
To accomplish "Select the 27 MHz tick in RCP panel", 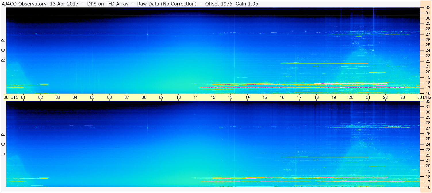I will point(428,34).
